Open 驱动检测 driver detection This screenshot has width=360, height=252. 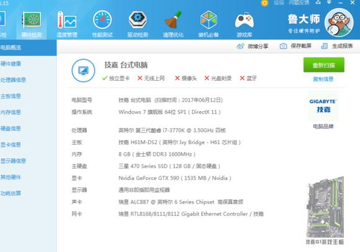[x=138, y=24]
